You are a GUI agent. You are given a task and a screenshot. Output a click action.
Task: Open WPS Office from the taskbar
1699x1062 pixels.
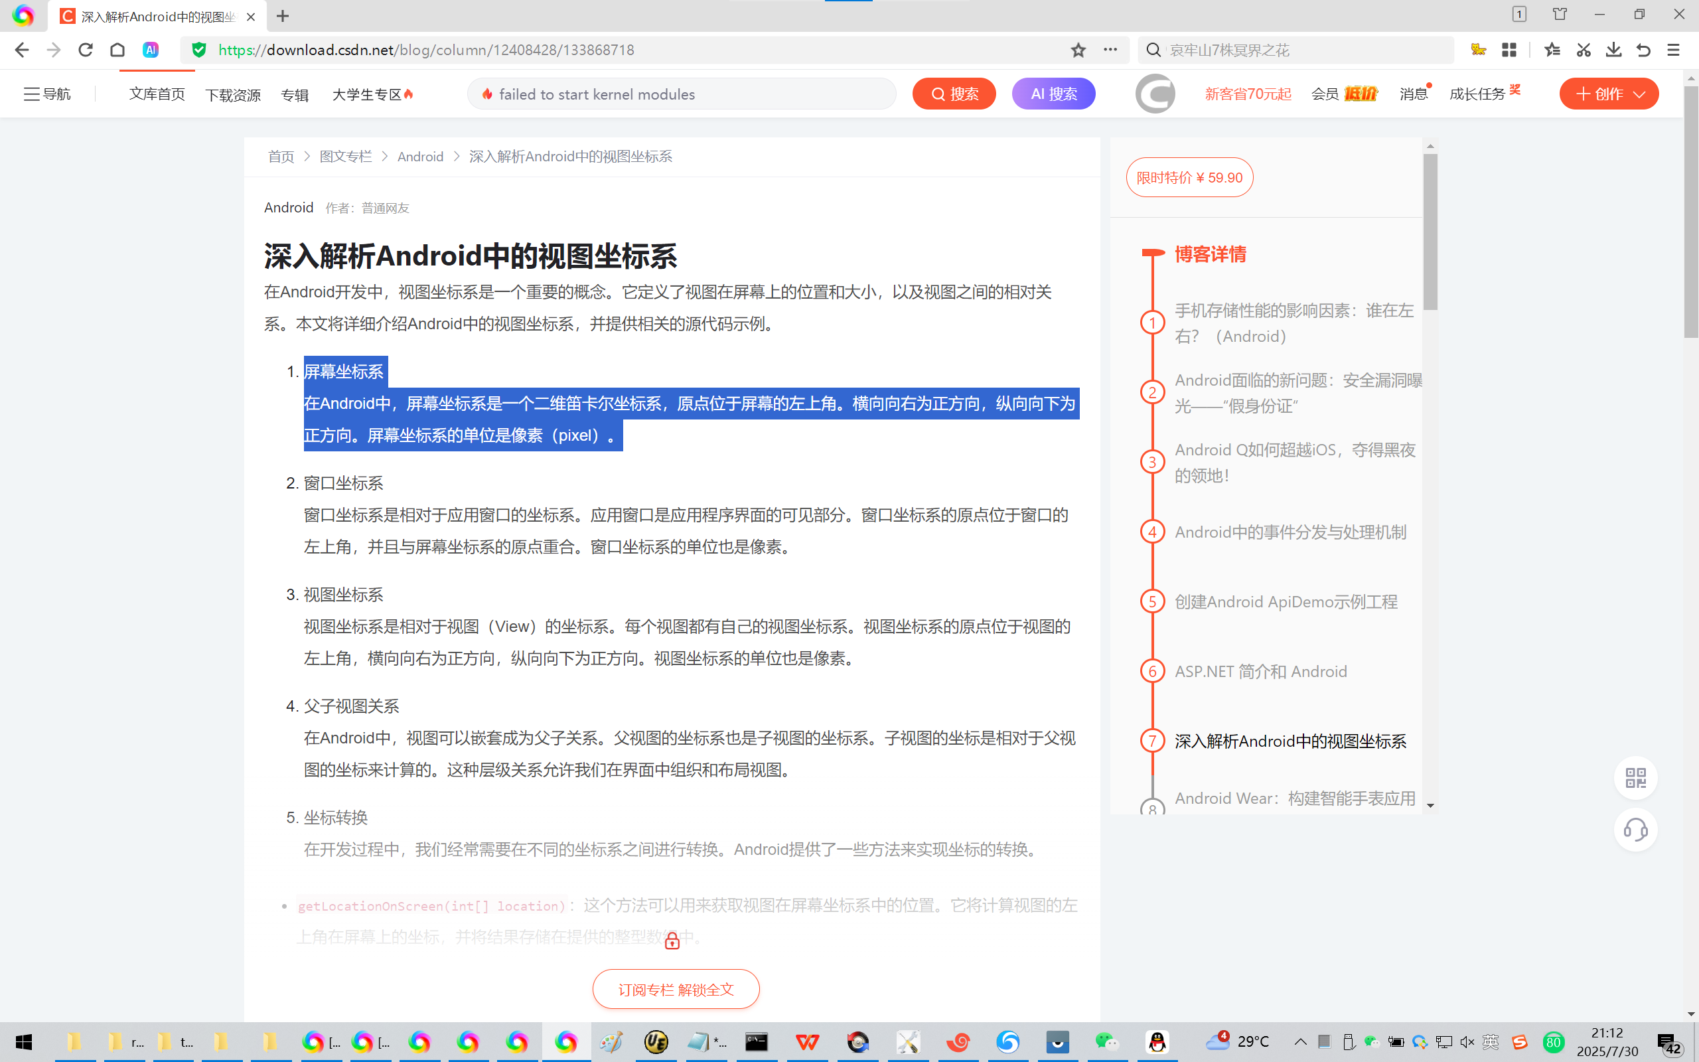808,1041
